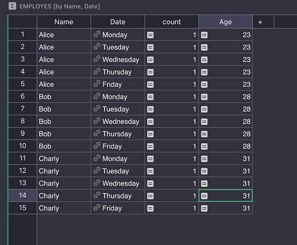Click the formula icon in row 10 count cell
This screenshot has width=297, height=245.
tap(151, 147)
